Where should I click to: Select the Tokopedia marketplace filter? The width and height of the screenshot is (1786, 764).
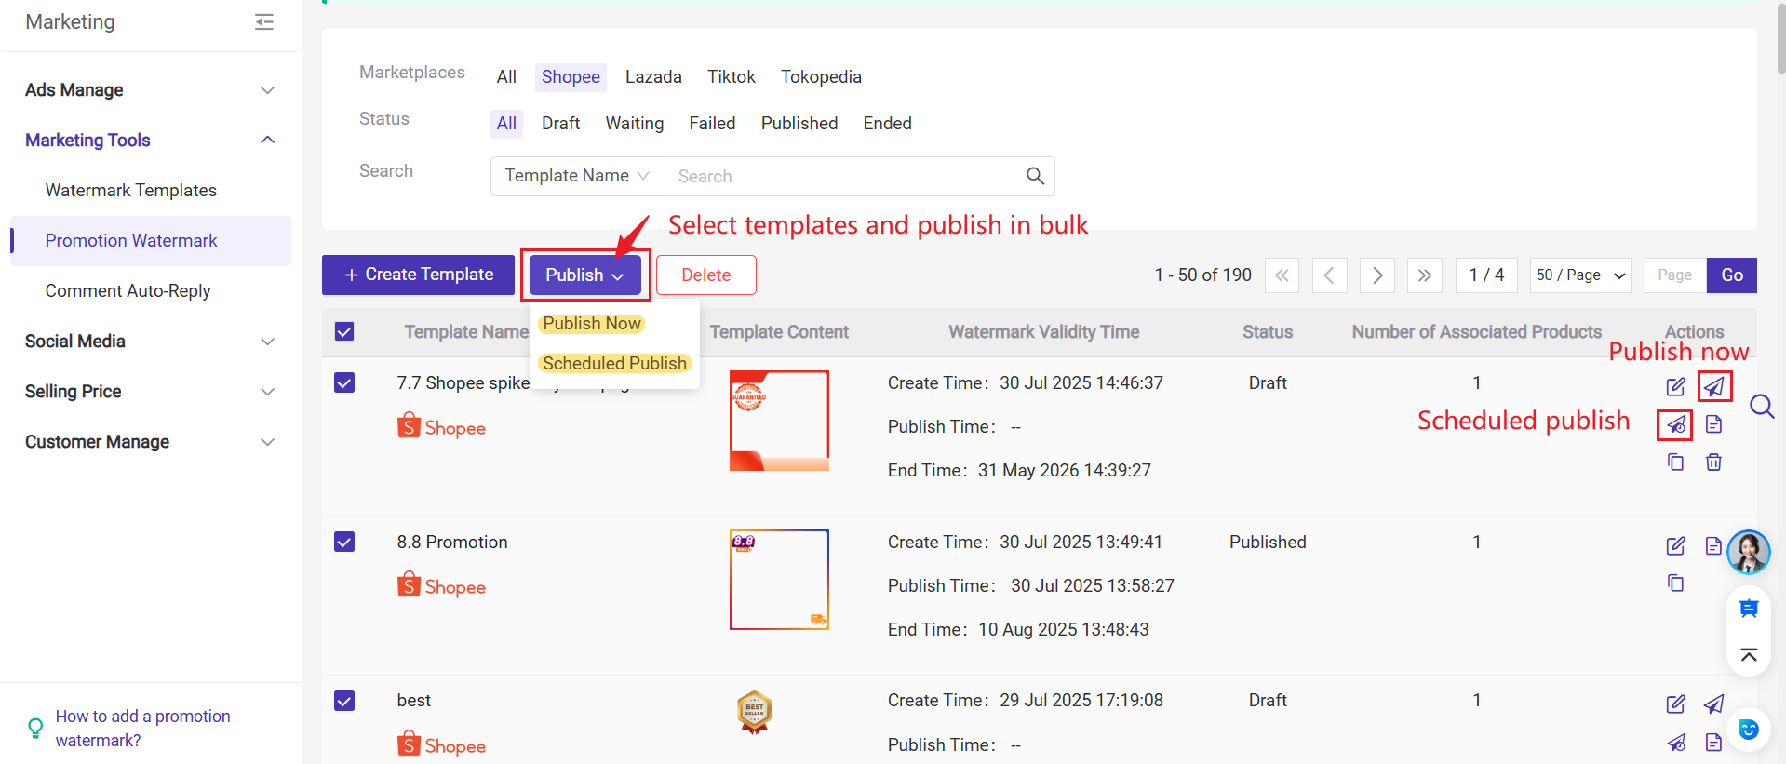821,77
